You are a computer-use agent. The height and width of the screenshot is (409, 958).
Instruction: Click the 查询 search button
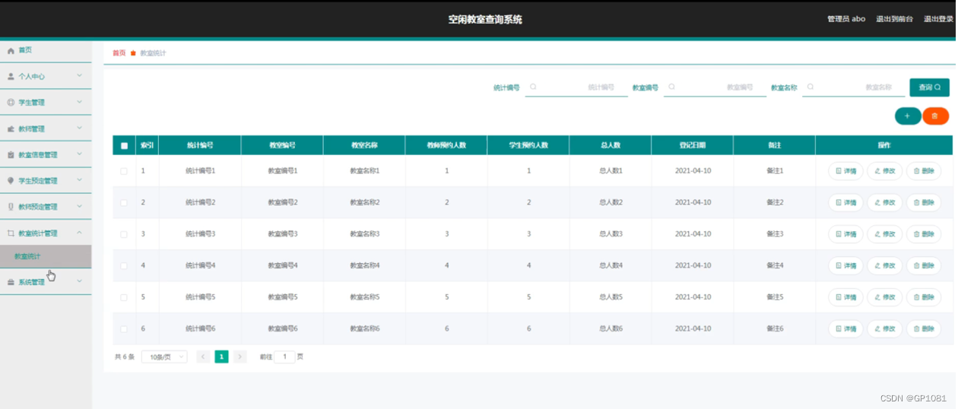click(929, 87)
